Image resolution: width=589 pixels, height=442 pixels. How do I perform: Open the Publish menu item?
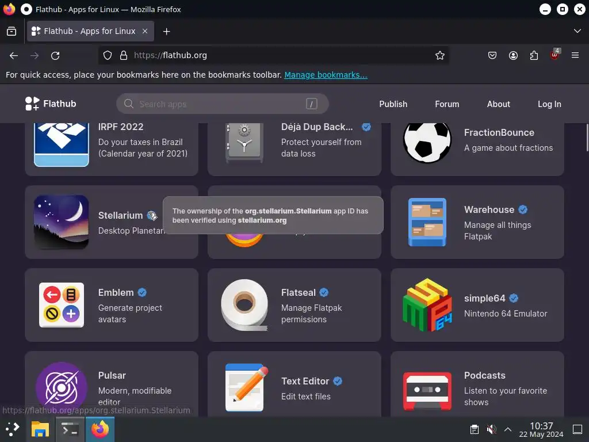393,104
